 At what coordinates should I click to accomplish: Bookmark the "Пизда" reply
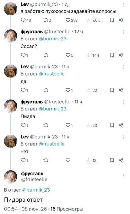112,125
